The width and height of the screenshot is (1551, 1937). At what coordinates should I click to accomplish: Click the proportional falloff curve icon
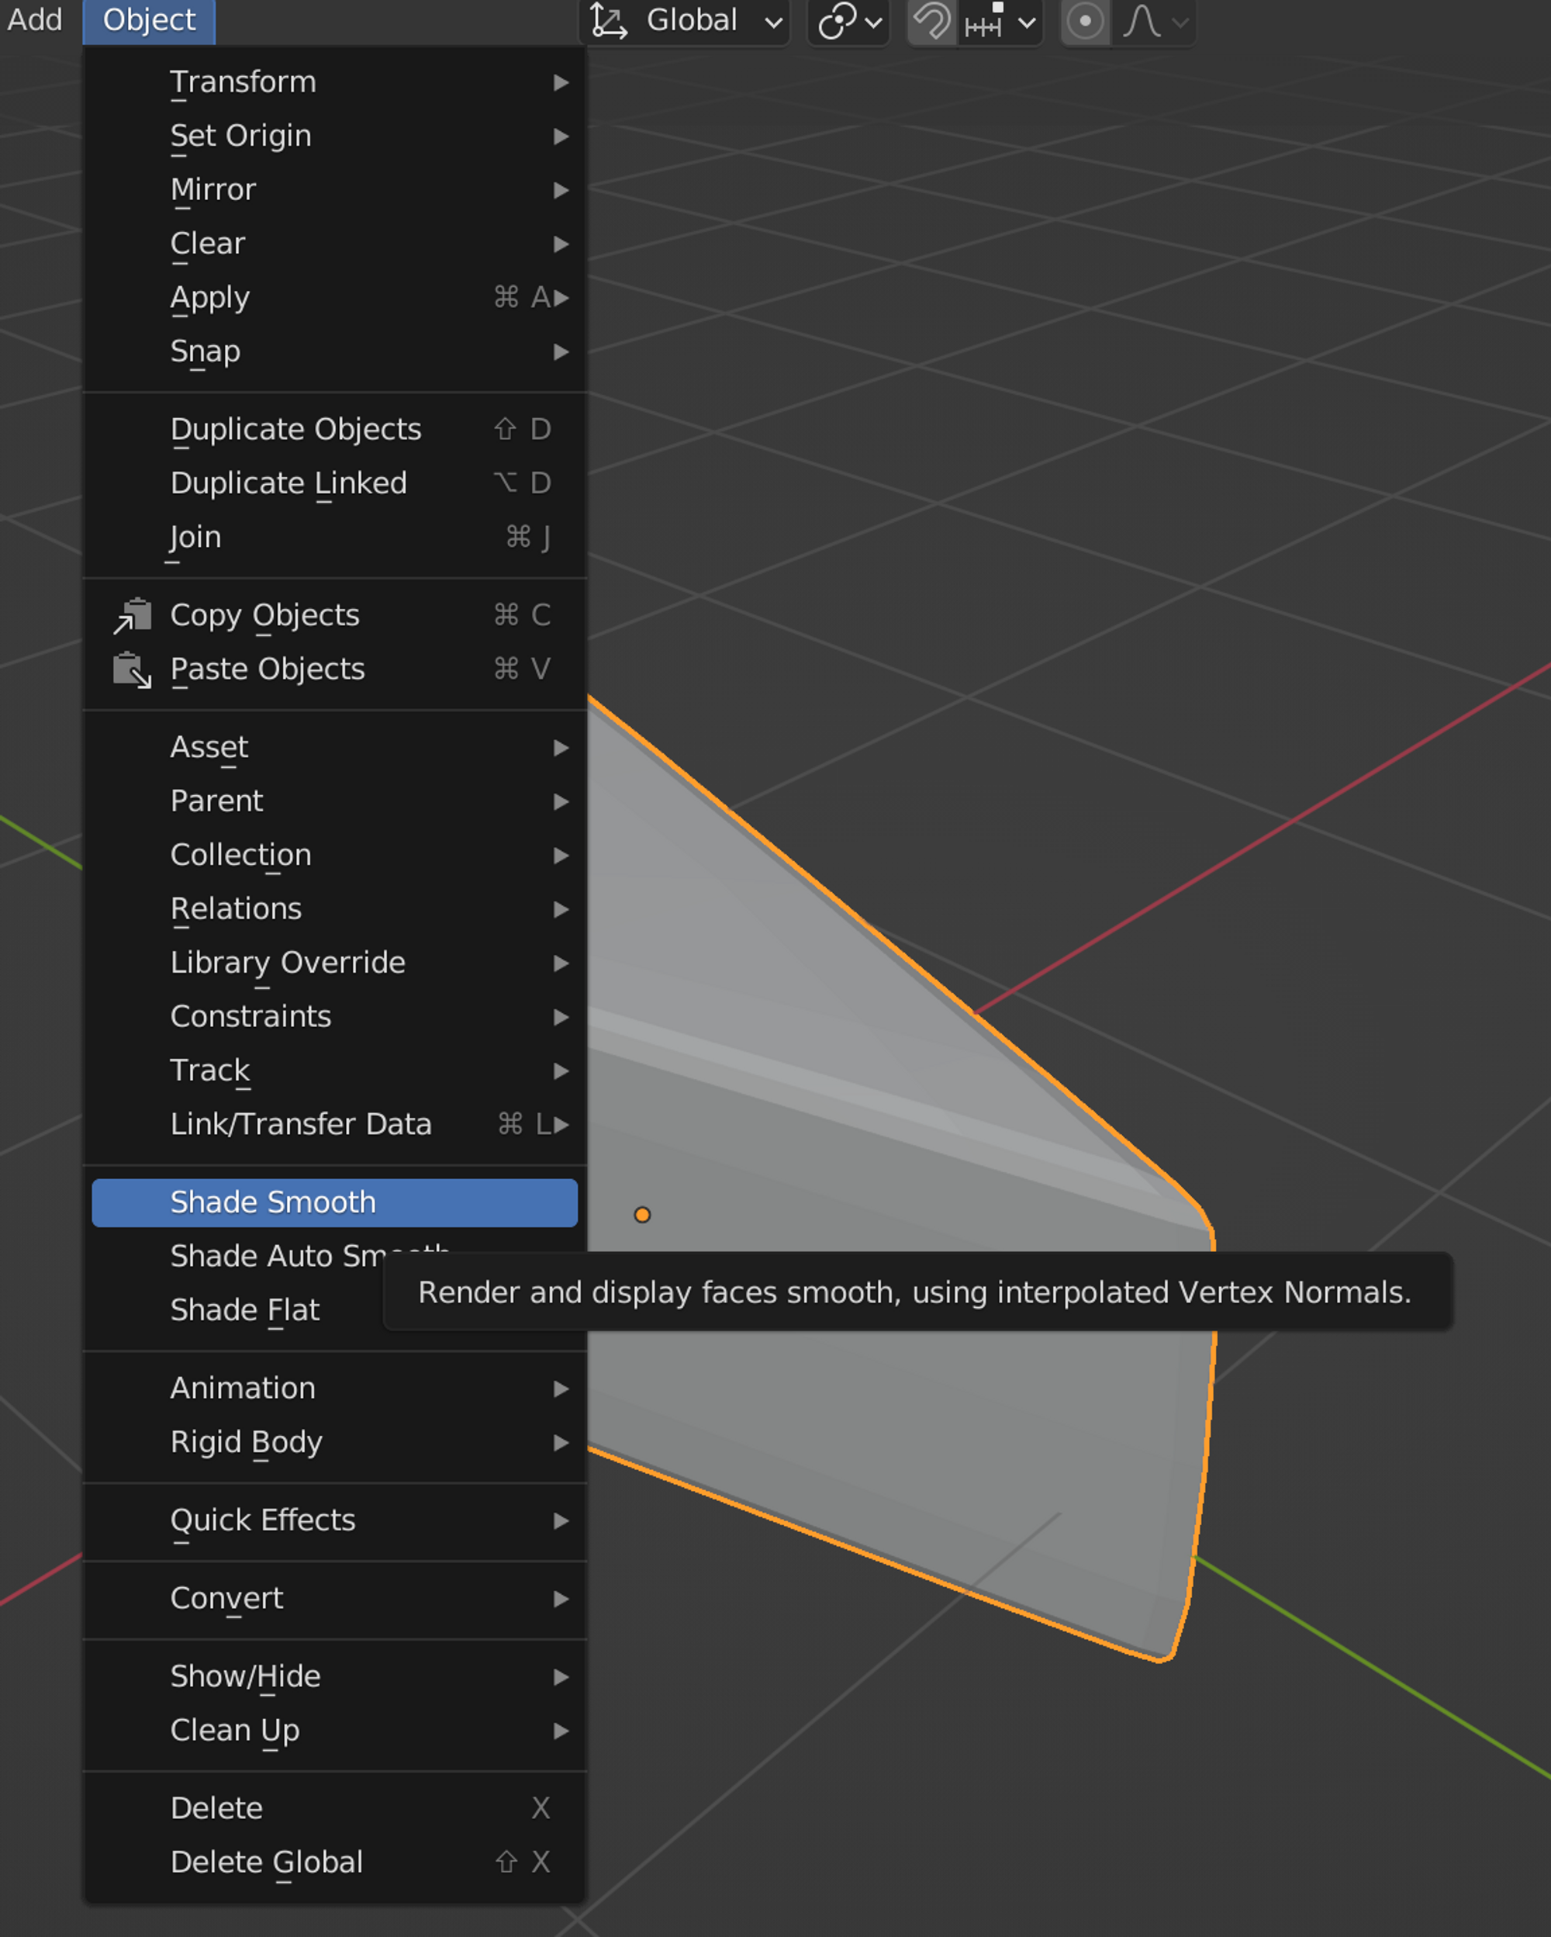[1142, 21]
